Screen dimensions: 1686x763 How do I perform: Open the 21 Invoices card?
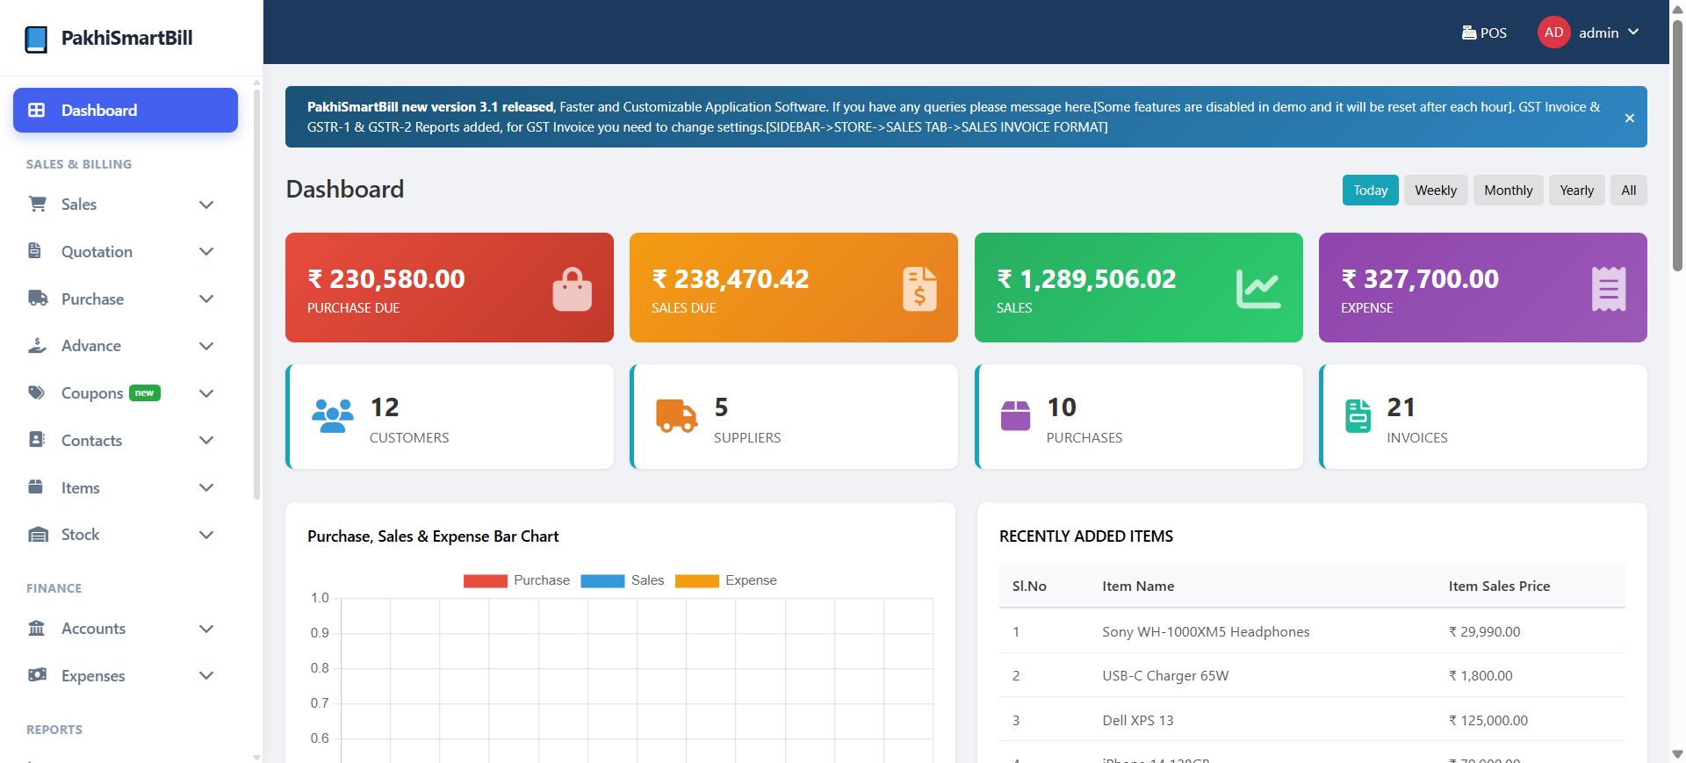[x=1483, y=416]
